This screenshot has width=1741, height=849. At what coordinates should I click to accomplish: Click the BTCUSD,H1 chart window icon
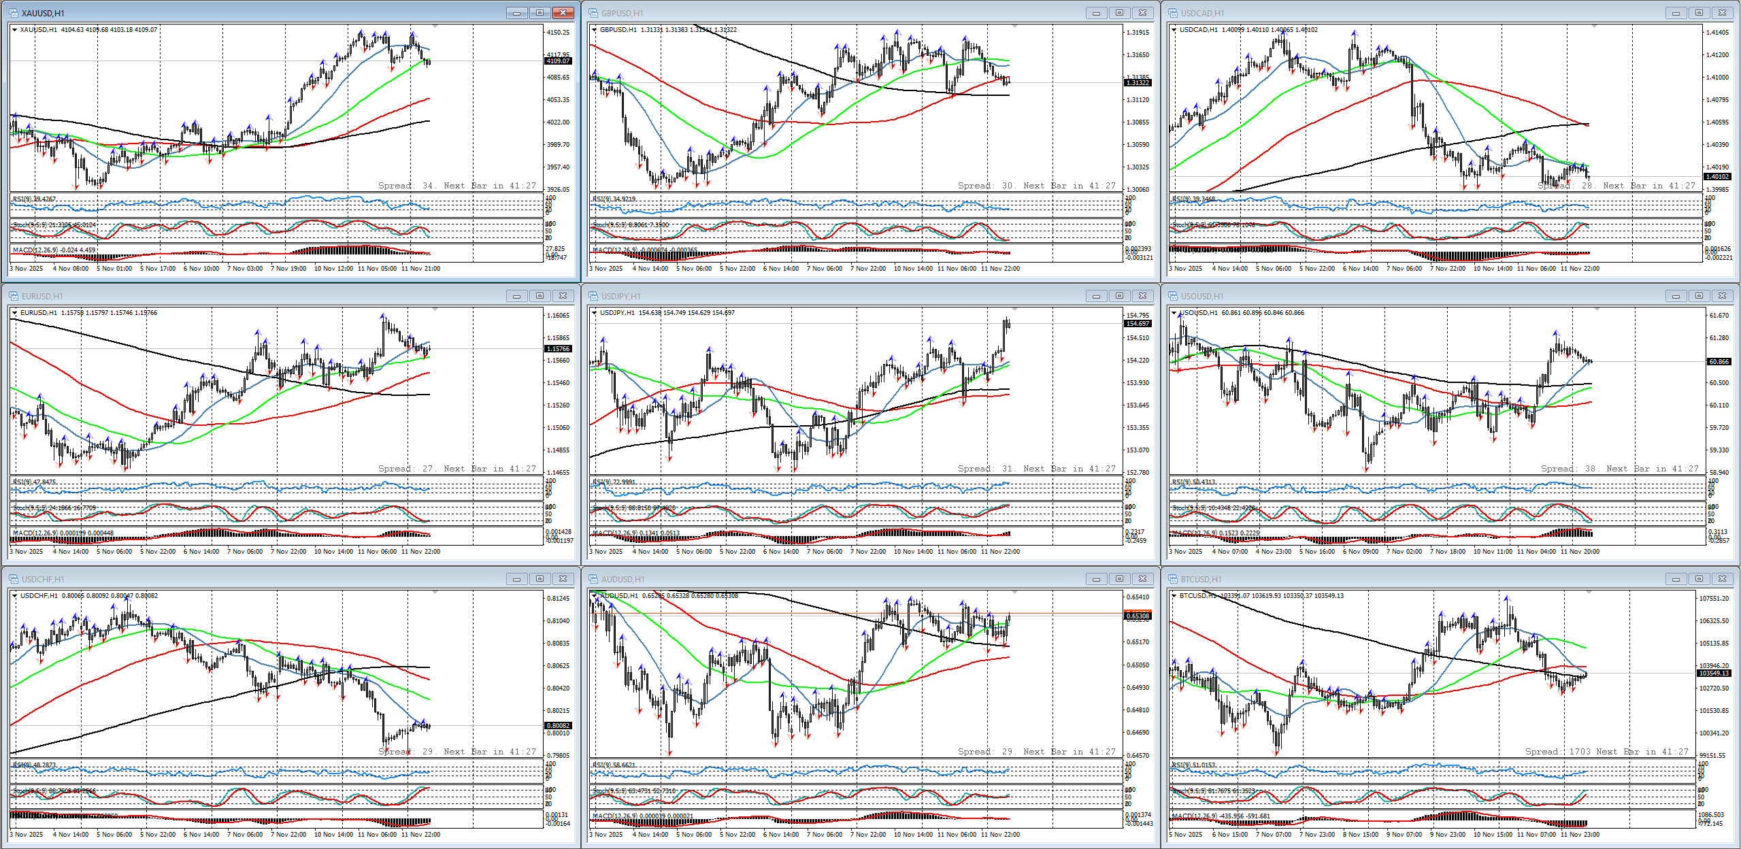point(1173,579)
